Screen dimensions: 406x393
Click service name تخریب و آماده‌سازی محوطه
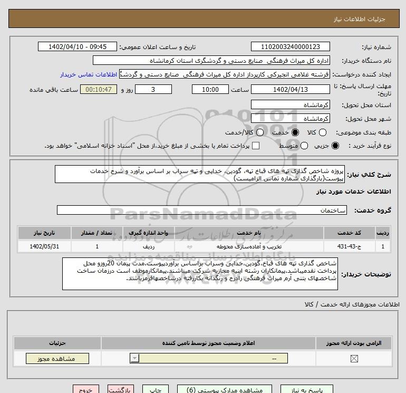248,246
